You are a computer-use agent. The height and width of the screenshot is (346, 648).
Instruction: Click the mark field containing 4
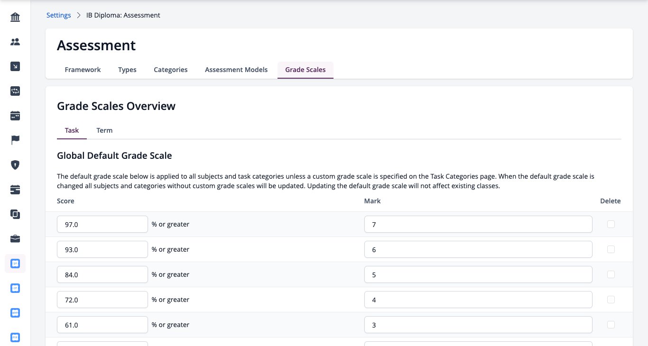pyautogui.click(x=478, y=300)
